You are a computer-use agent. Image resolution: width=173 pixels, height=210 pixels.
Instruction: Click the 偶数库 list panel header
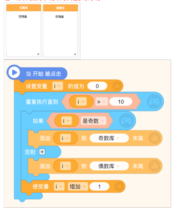pos(60,8)
